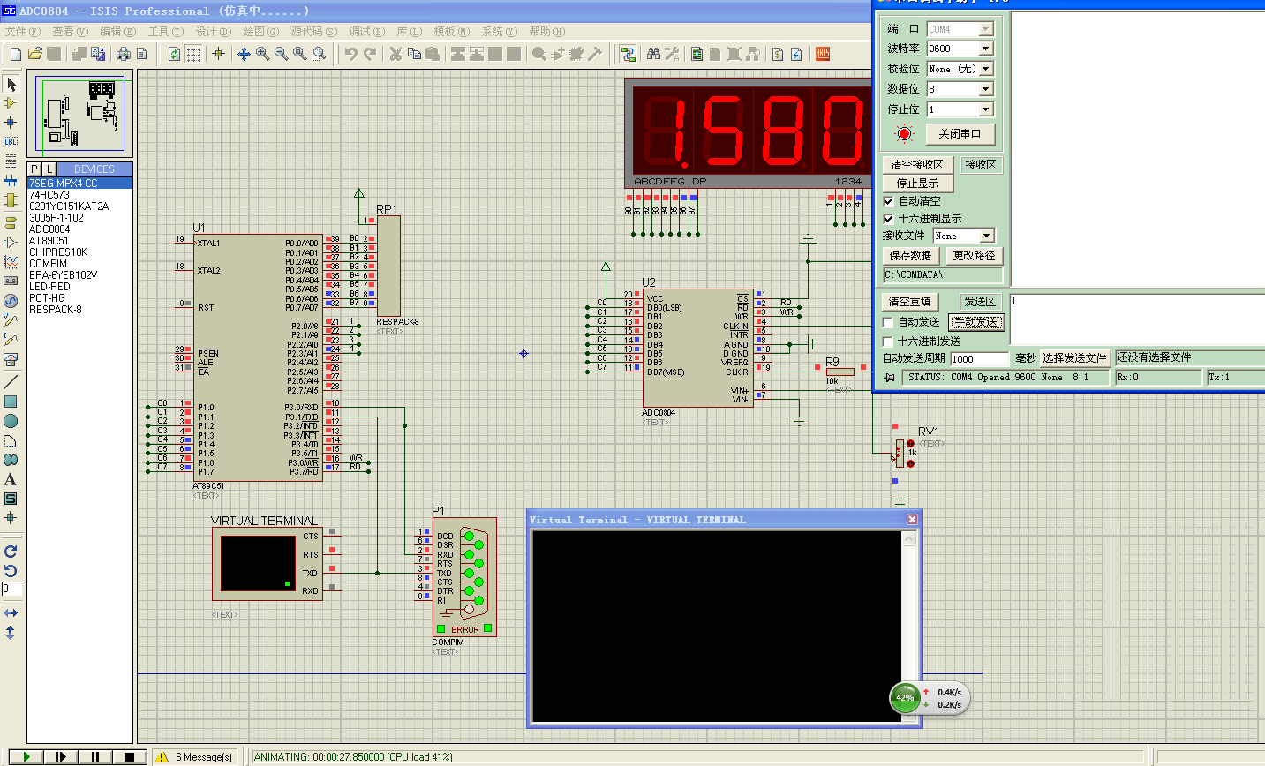Transfer netlist to ARES
The image size is (1265, 766).
pyautogui.click(x=823, y=54)
